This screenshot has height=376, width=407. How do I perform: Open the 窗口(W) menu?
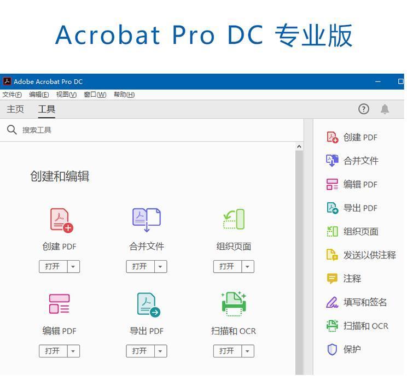tap(95, 95)
